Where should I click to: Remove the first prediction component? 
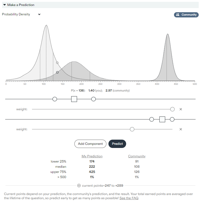coord(181,109)
